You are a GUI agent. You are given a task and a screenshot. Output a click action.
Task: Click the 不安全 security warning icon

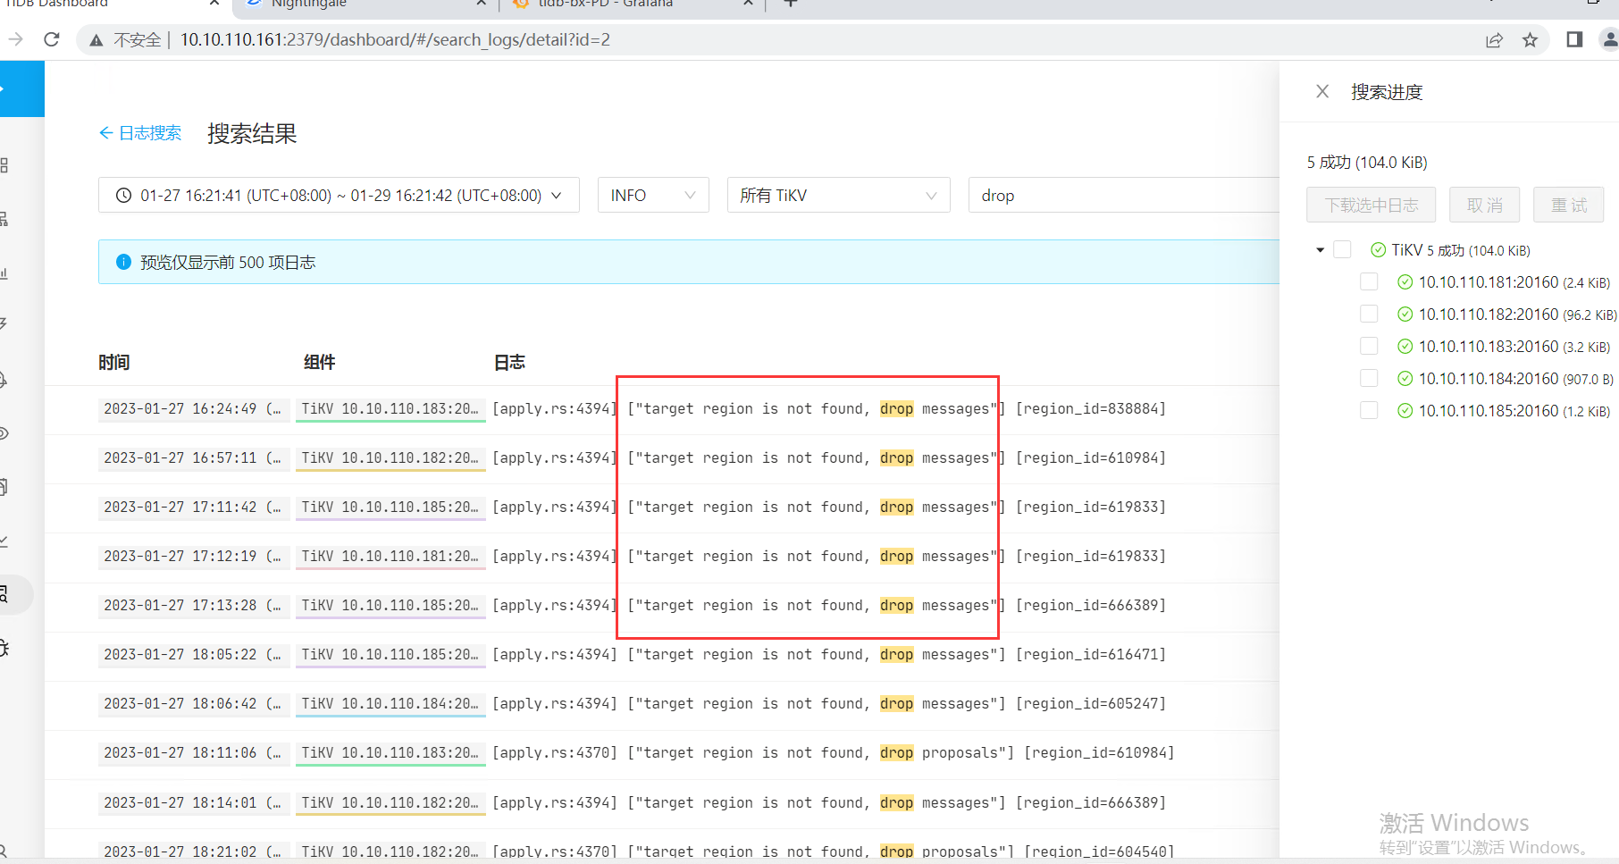pyautogui.click(x=96, y=40)
